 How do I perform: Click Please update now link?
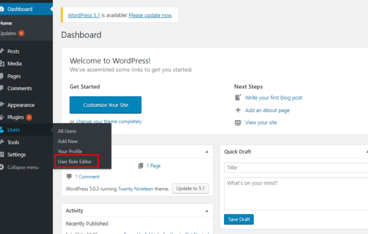[150, 15]
